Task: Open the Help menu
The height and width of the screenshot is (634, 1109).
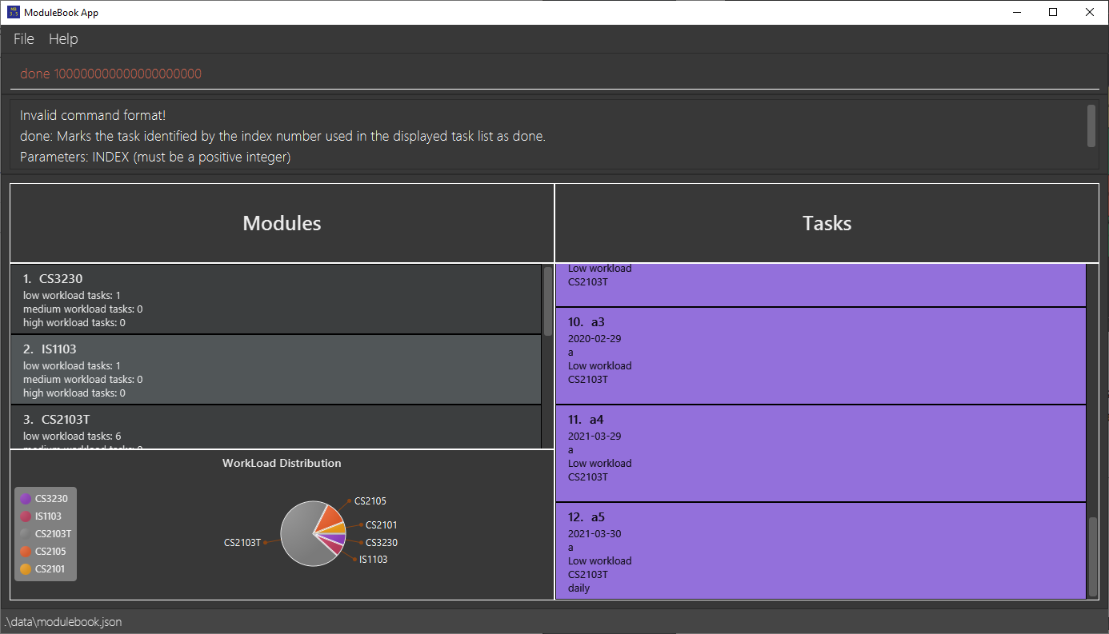Action: (63, 39)
